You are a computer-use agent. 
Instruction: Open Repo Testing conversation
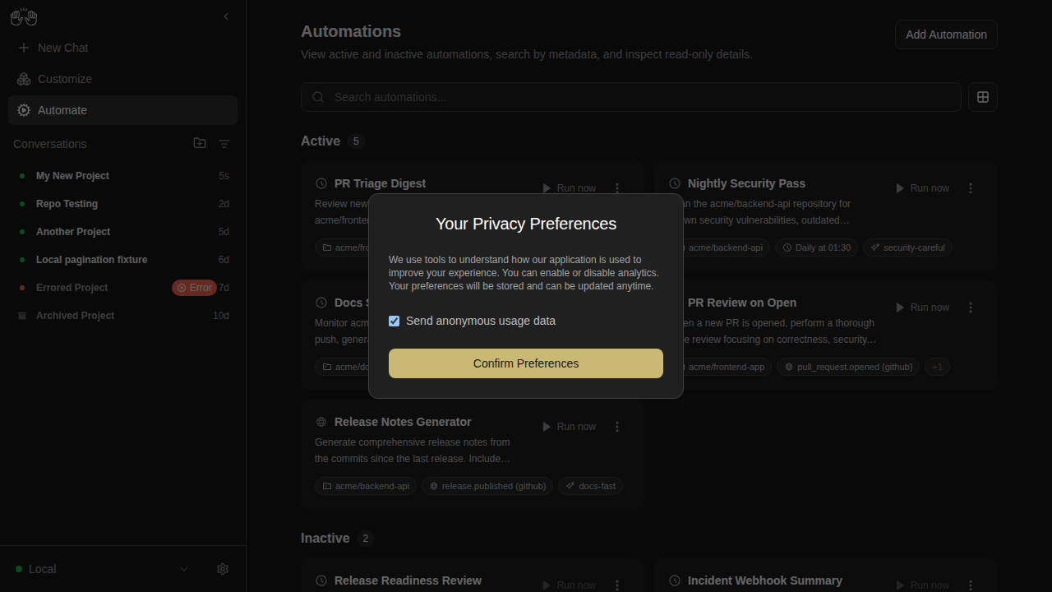[x=123, y=204]
